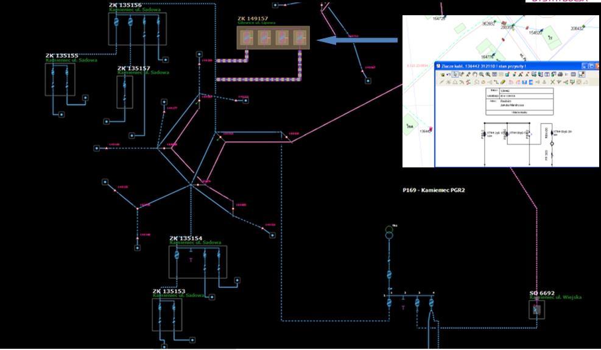601x350 pixels.
Task: Click the undo arrow icon in the Złącze kabl. toolbar
Action: point(448,75)
